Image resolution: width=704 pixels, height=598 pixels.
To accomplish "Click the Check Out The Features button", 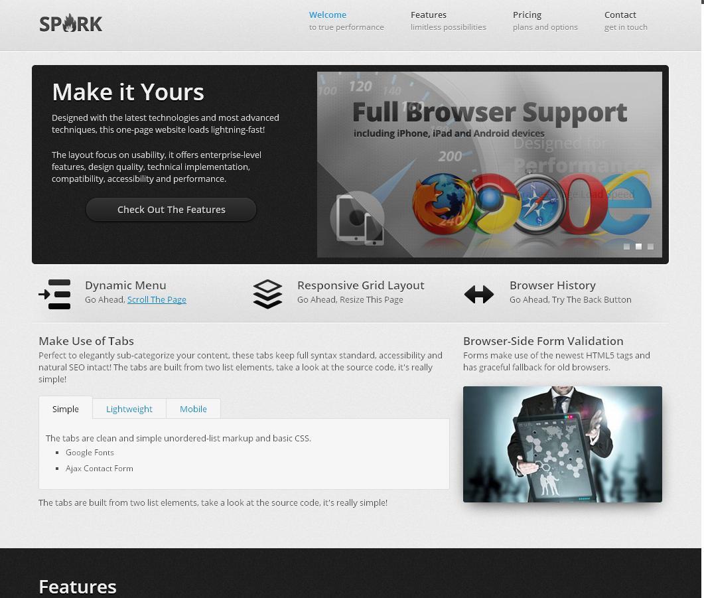I will pyautogui.click(x=171, y=210).
